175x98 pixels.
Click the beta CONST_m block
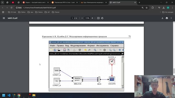[x=57, y=71]
